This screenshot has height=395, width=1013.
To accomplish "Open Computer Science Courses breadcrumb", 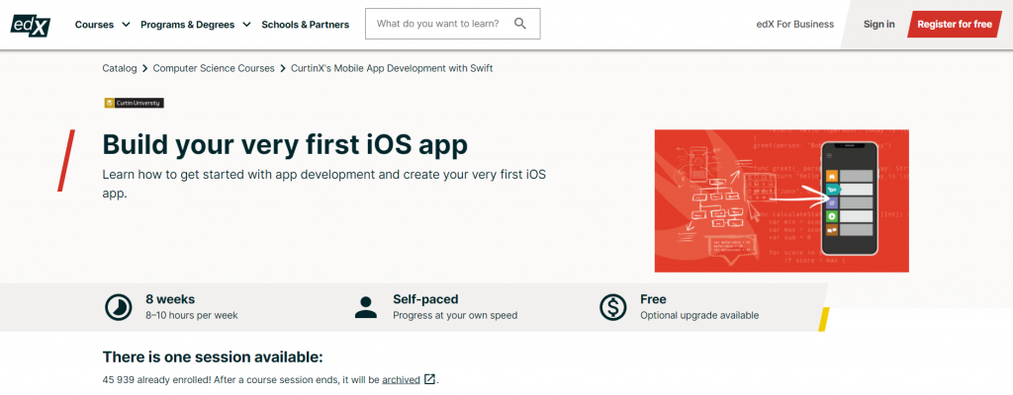I will [x=214, y=68].
